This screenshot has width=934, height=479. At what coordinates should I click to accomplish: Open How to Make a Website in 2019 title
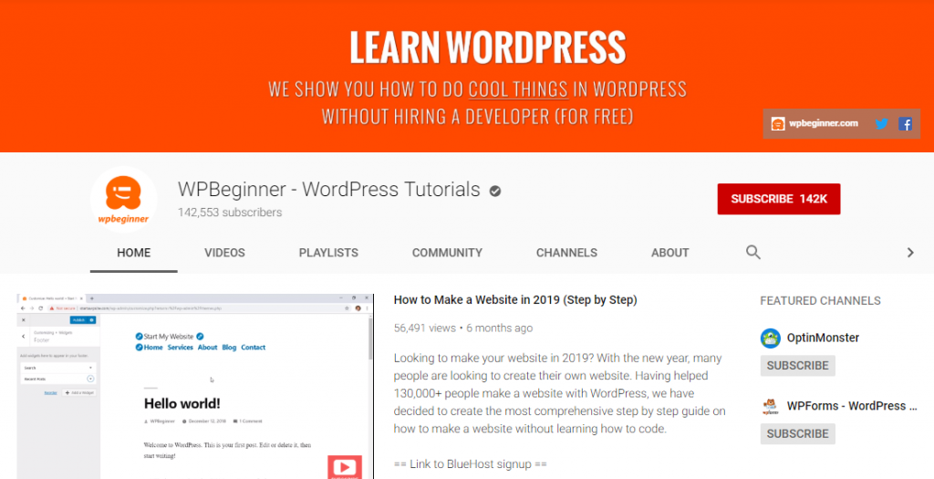point(515,299)
